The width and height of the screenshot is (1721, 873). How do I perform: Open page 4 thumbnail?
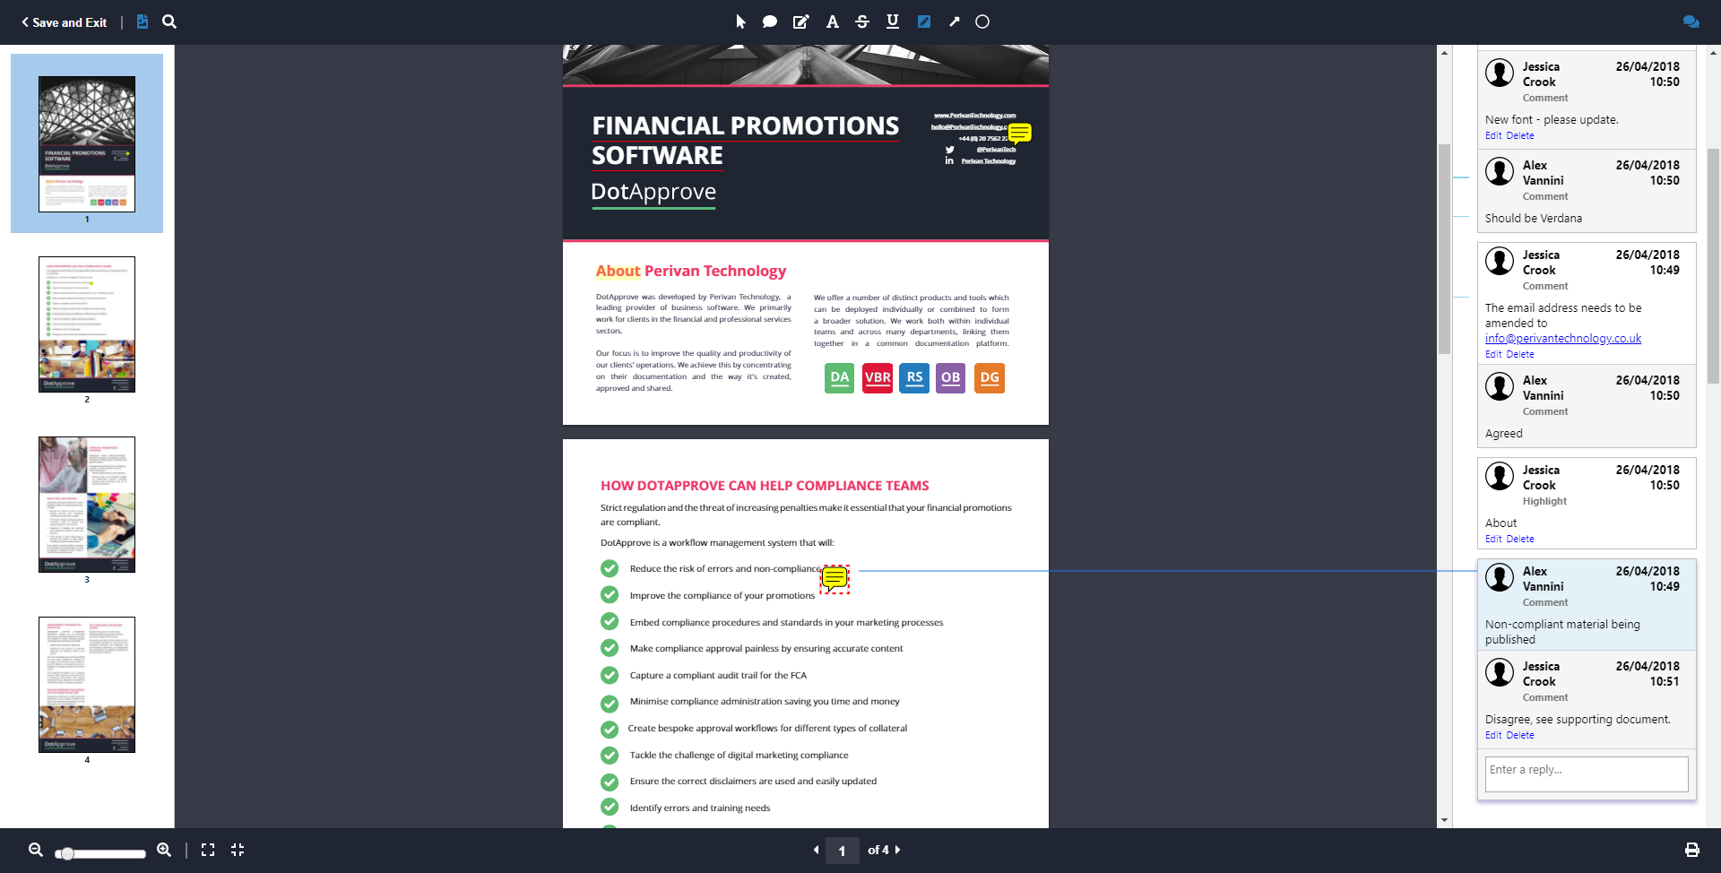coord(87,685)
